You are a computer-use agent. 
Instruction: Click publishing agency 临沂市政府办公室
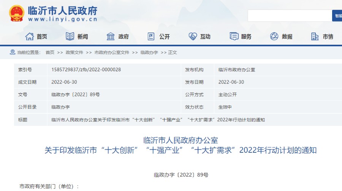[237, 70]
